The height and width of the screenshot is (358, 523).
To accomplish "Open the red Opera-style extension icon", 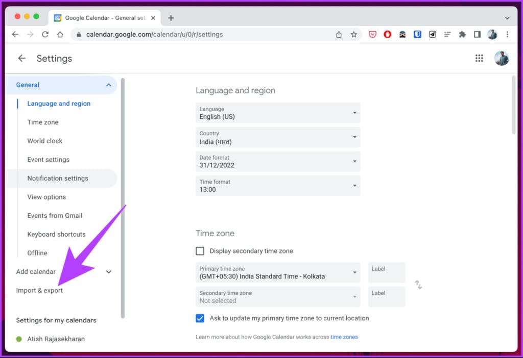I will 387,34.
